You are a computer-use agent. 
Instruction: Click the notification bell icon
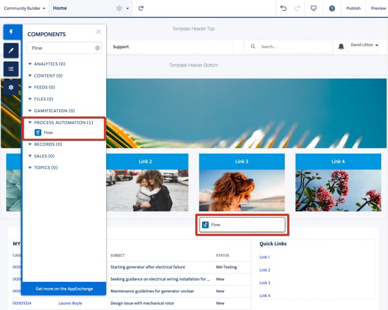click(x=341, y=46)
